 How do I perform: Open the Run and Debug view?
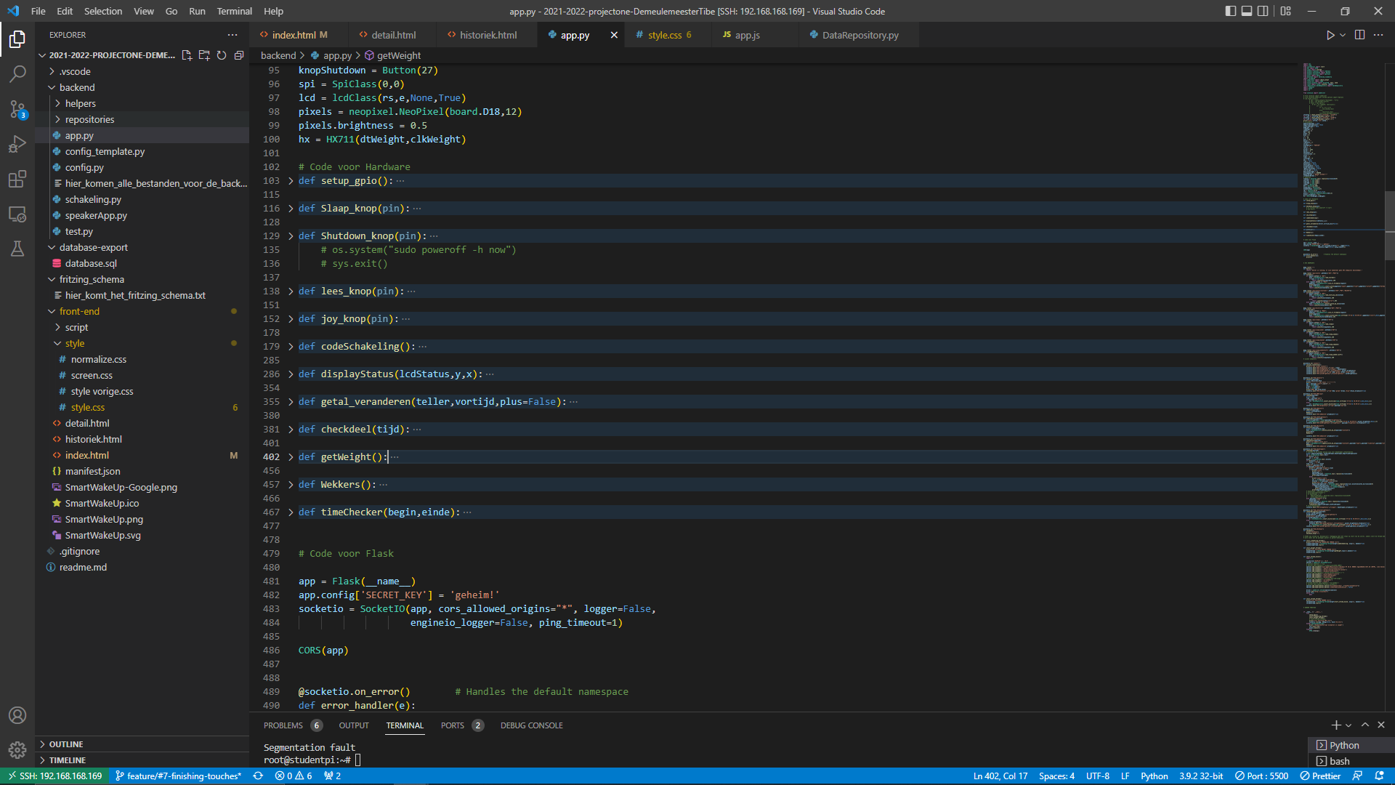(17, 144)
